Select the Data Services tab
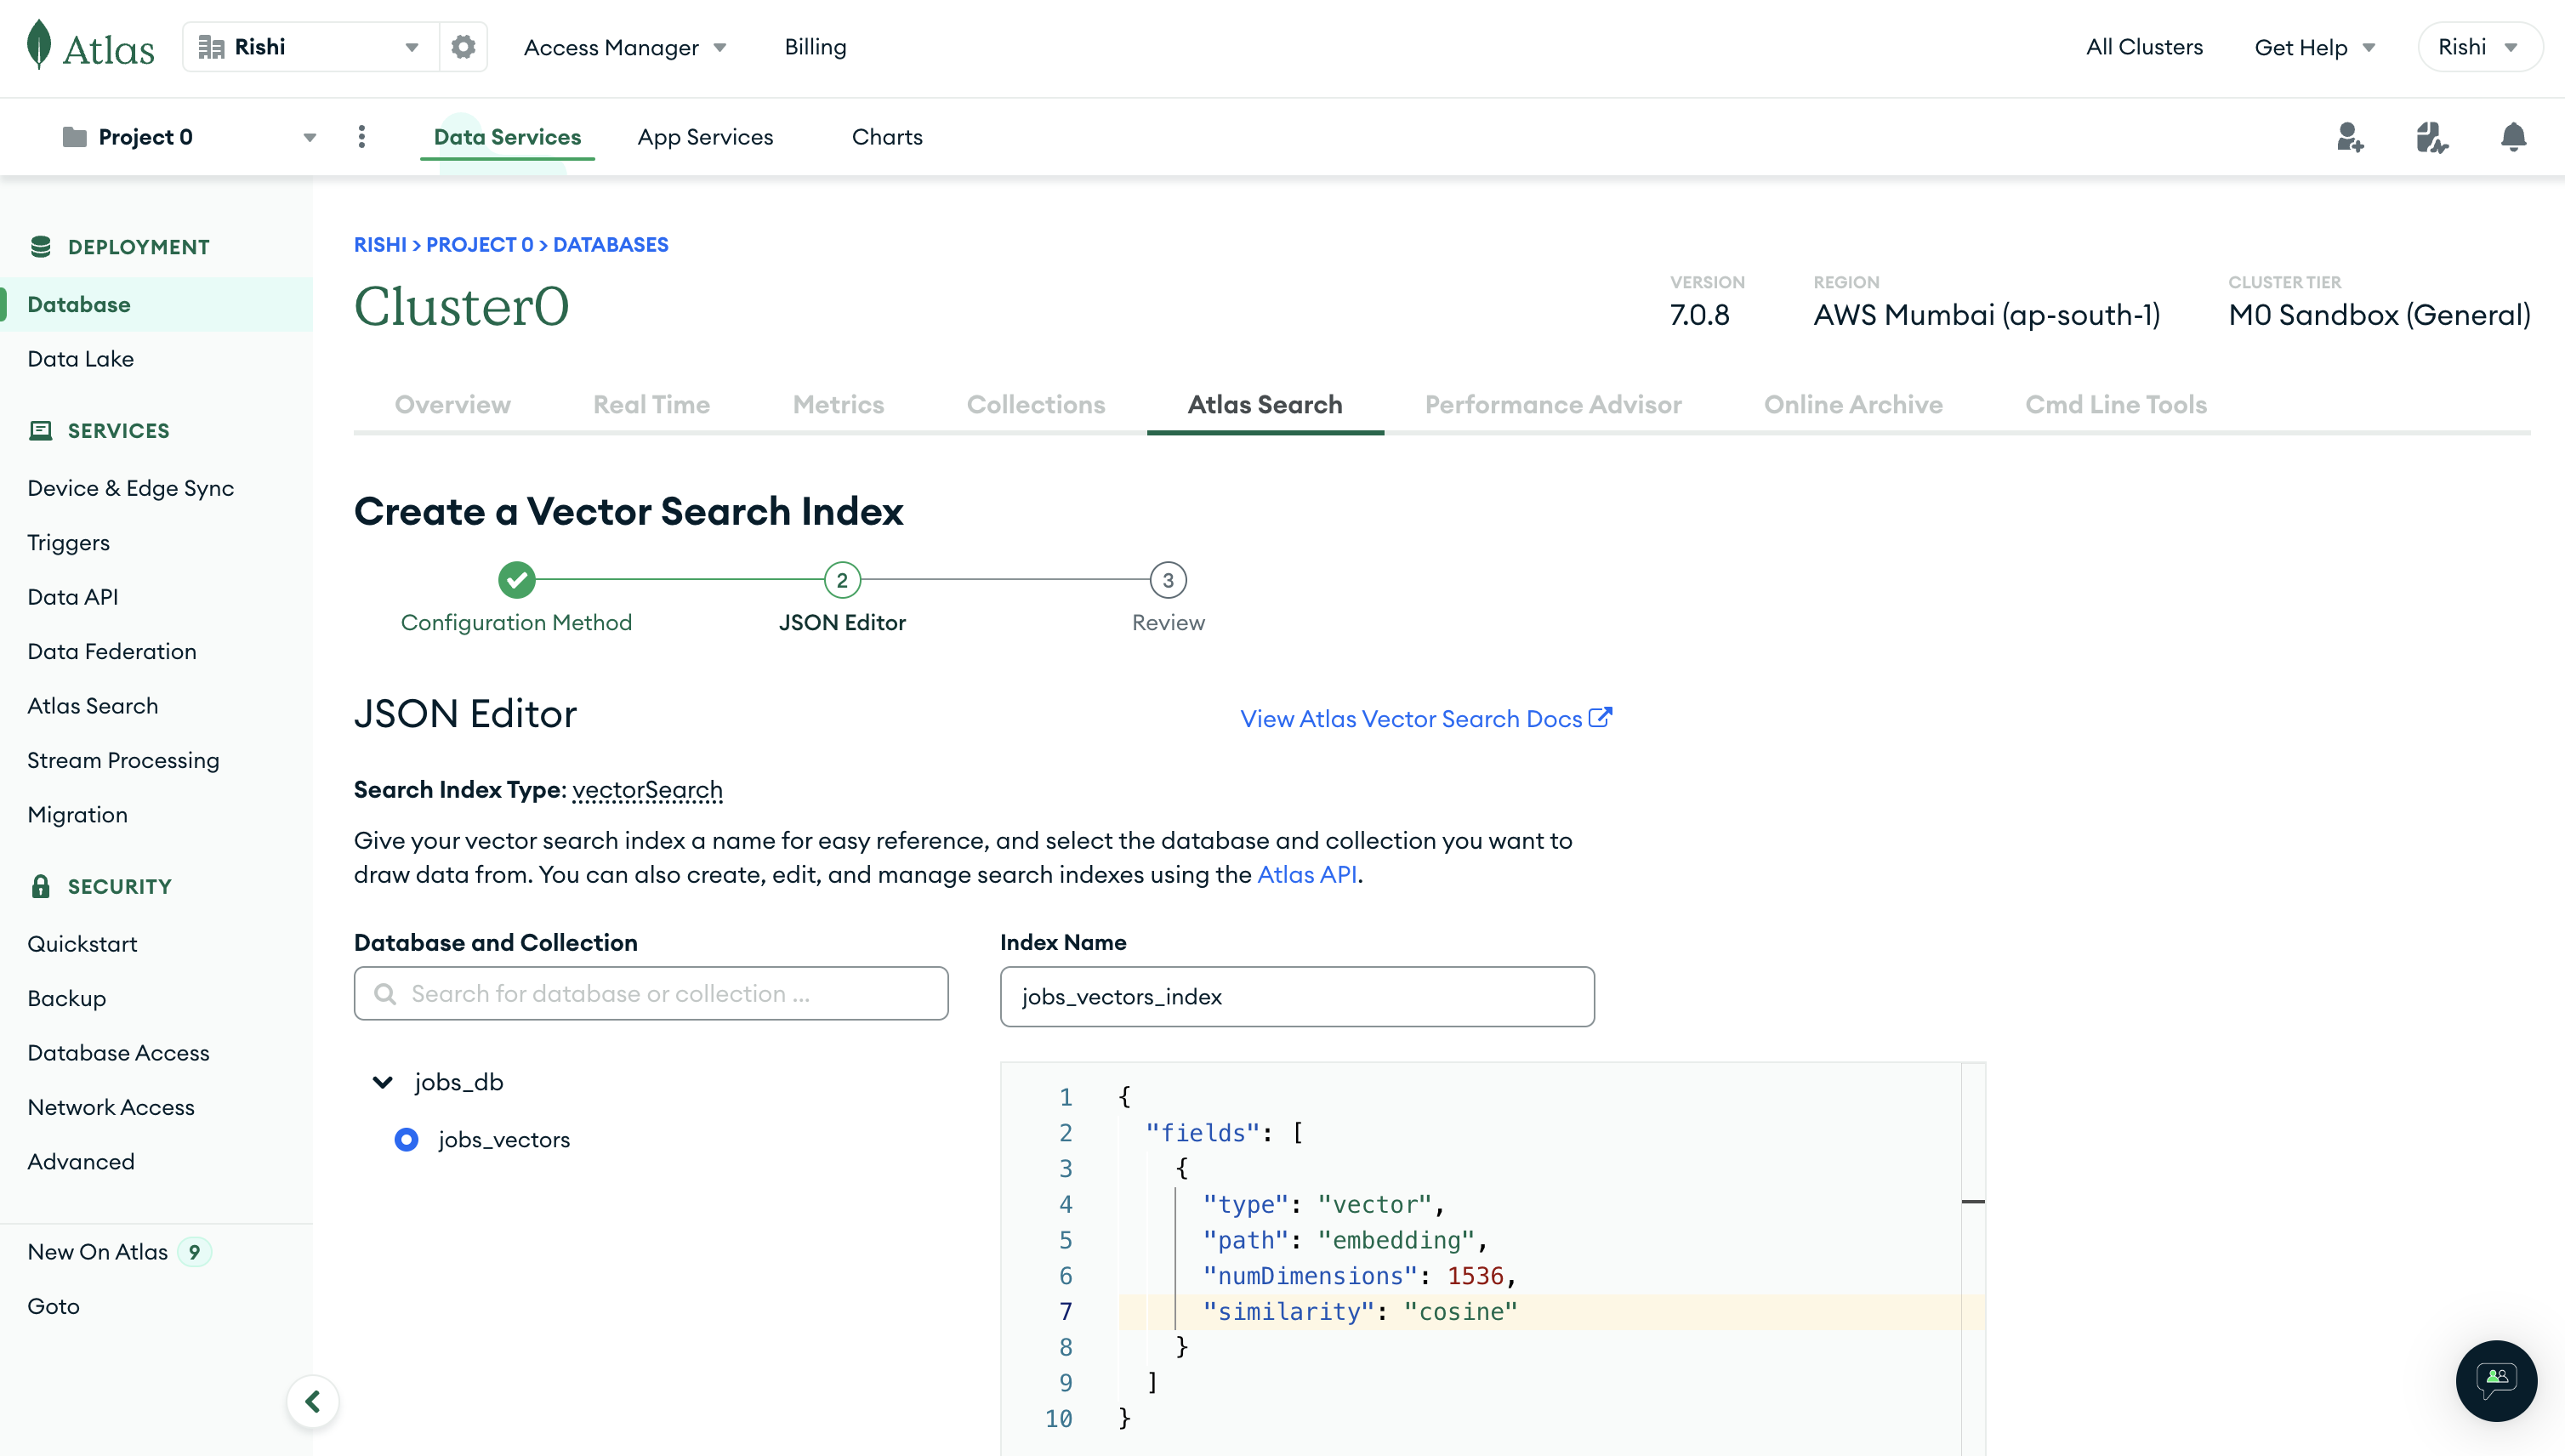 click(507, 137)
